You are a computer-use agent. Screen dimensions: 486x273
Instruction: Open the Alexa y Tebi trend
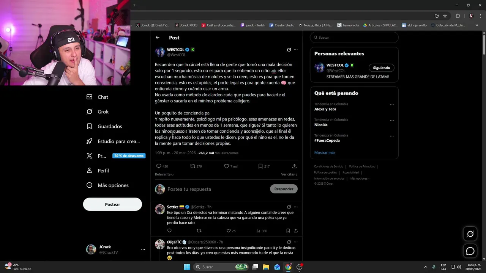pyautogui.click(x=325, y=109)
